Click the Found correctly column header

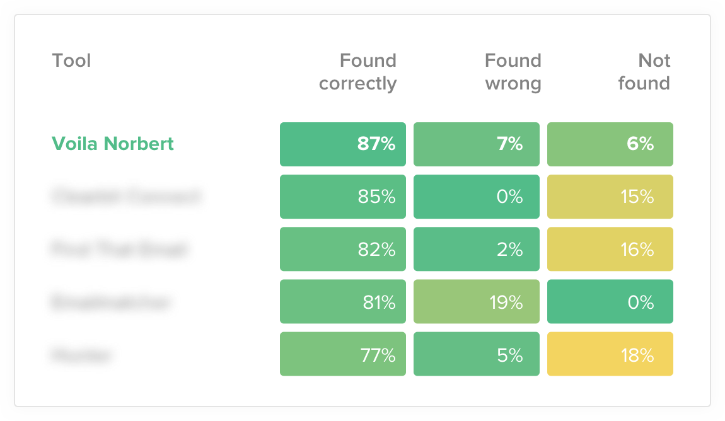(358, 72)
